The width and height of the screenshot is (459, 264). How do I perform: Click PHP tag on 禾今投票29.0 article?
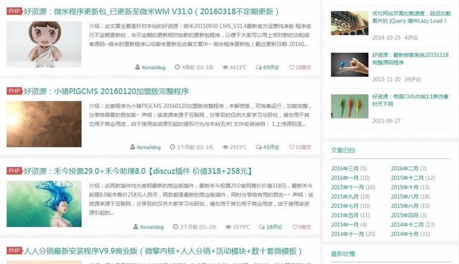(x=15, y=171)
